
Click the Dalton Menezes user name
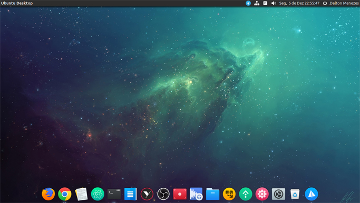click(344, 3)
